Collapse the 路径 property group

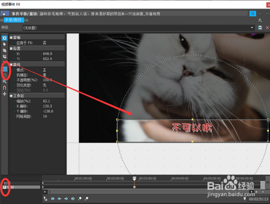[11, 65]
